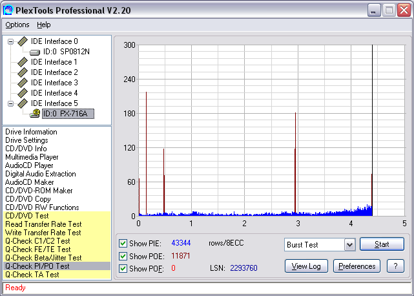Click the POE count value 11871
414x296 pixels.
coord(181,256)
